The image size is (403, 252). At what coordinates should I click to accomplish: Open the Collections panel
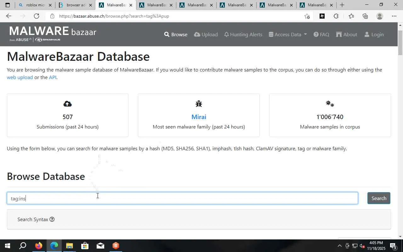(x=365, y=16)
